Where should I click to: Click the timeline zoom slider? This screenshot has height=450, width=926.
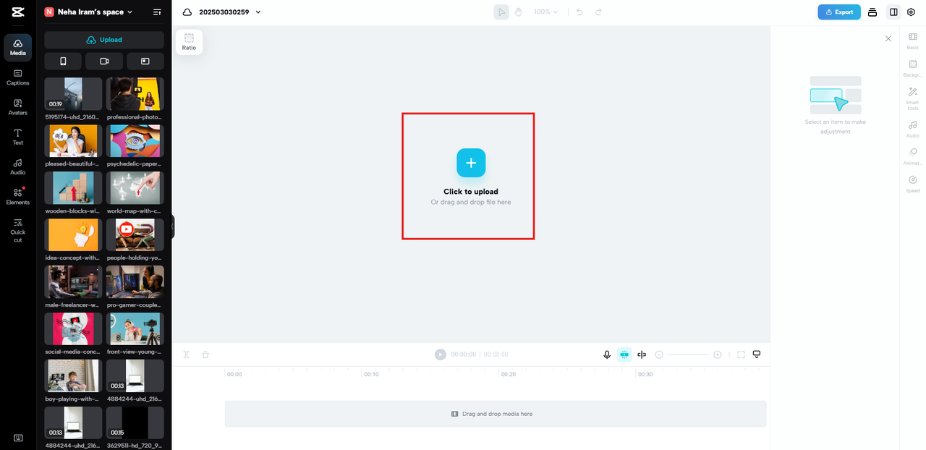pyautogui.click(x=688, y=355)
